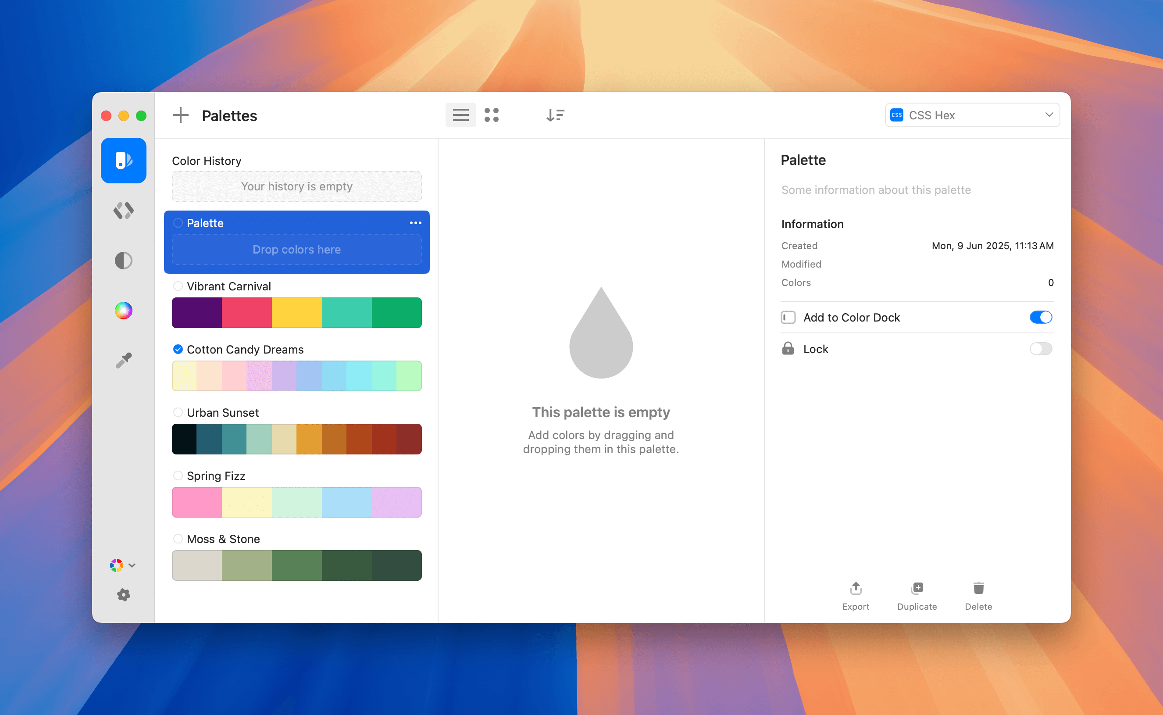Viewport: 1163px width, 715px height.
Task: Select the Urban Sunset palette
Action: click(223, 412)
